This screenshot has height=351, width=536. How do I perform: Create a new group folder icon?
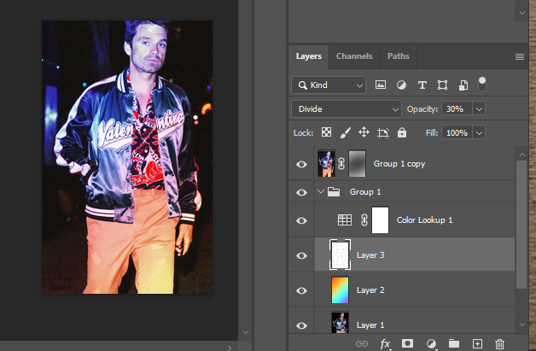click(x=454, y=343)
